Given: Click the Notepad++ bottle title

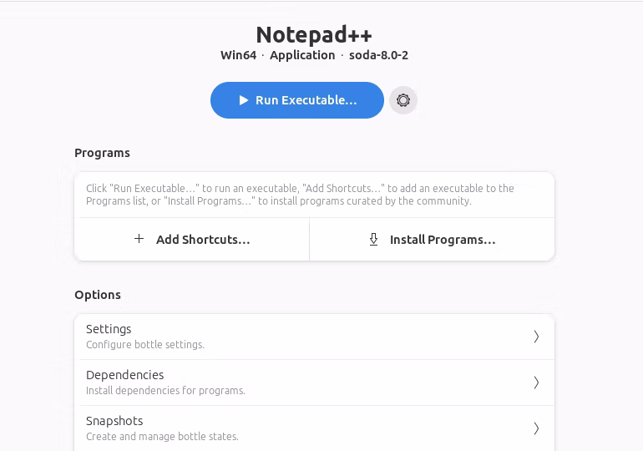Looking at the screenshot, I should 314,34.
